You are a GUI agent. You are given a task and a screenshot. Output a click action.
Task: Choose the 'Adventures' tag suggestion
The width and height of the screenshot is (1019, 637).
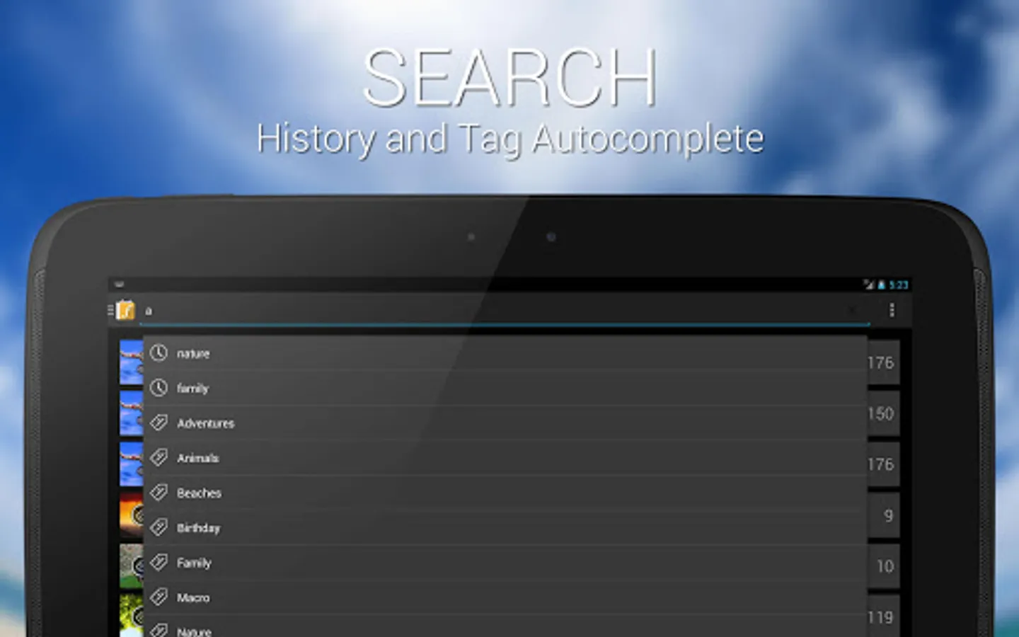(505, 423)
